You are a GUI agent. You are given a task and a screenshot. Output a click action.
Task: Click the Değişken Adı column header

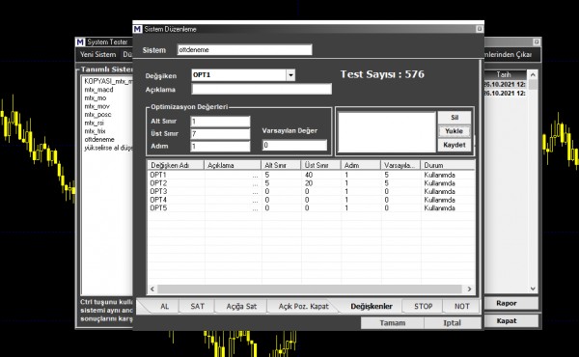point(177,165)
